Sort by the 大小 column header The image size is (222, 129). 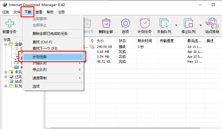coord(106,41)
